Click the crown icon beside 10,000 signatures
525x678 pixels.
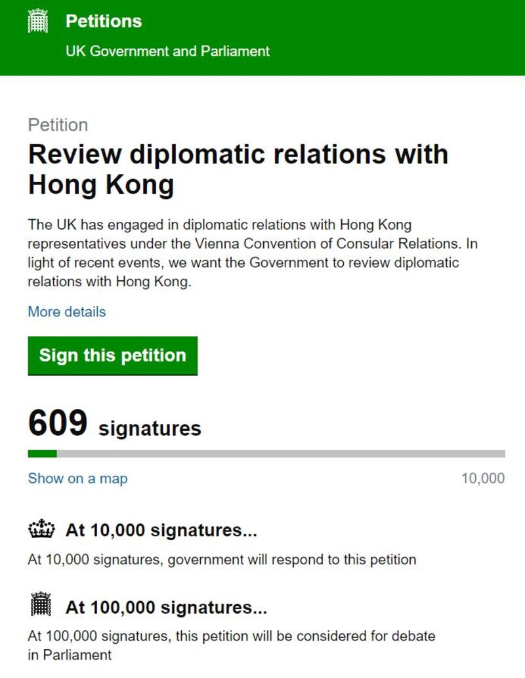(x=41, y=529)
